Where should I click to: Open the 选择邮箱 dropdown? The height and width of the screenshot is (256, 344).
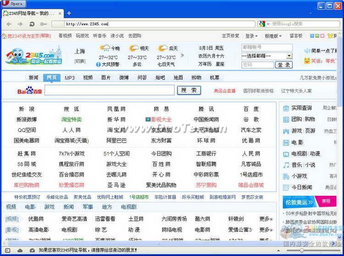point(267,56)
